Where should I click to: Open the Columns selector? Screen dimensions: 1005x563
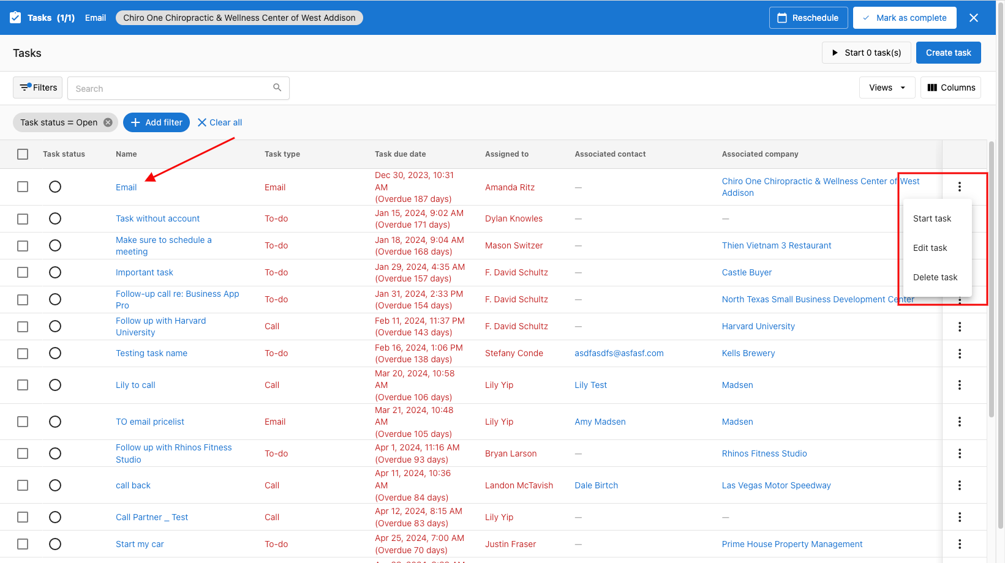pyautogui.click(x=950, y=88)
